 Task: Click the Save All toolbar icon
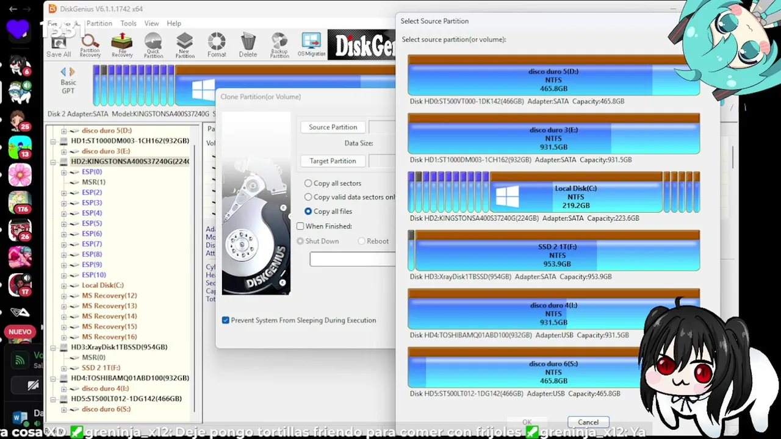(x=59, y=45)
